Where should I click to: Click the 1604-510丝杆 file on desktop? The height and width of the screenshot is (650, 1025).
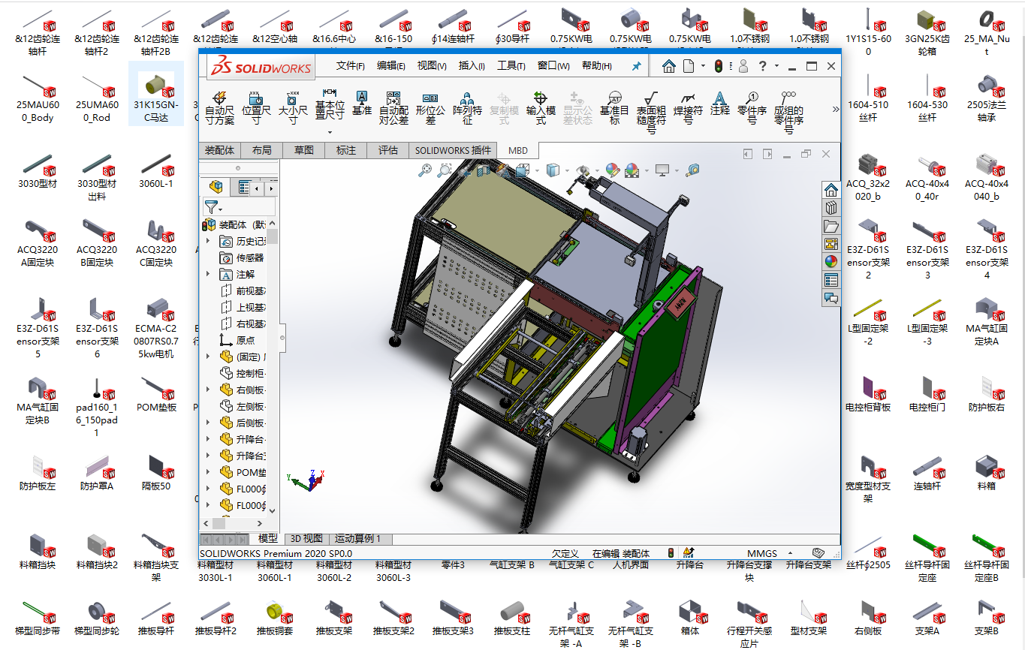[x=868, y=98]
